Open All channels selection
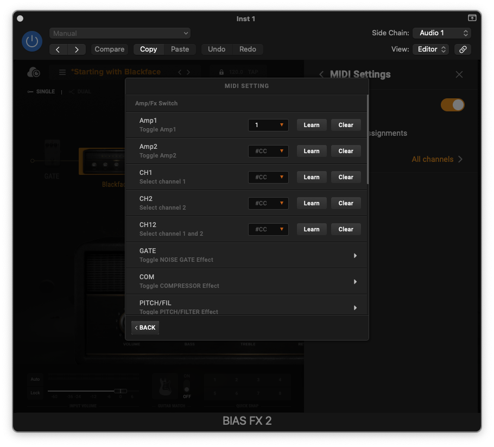Image resolution: width=494 pixels, height=447 pixels. [x=437, y=159]
